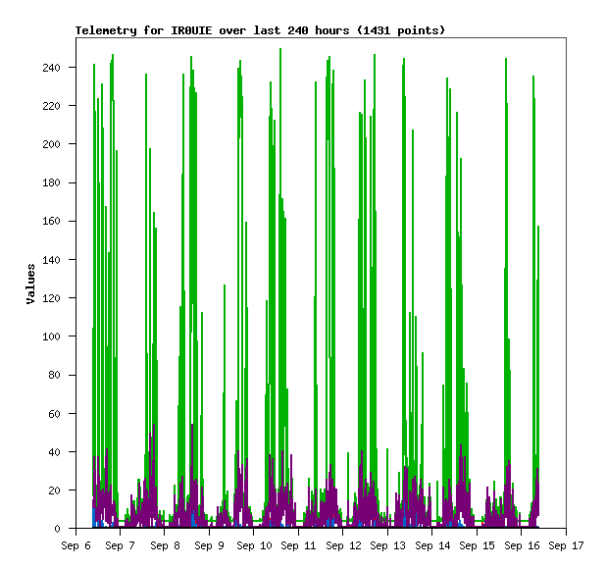
Task: Select the Sep 9 x-axis label
Action: tap(209, 545)
